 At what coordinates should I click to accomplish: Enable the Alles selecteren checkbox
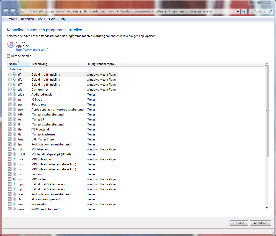click(x=9, y=56)
